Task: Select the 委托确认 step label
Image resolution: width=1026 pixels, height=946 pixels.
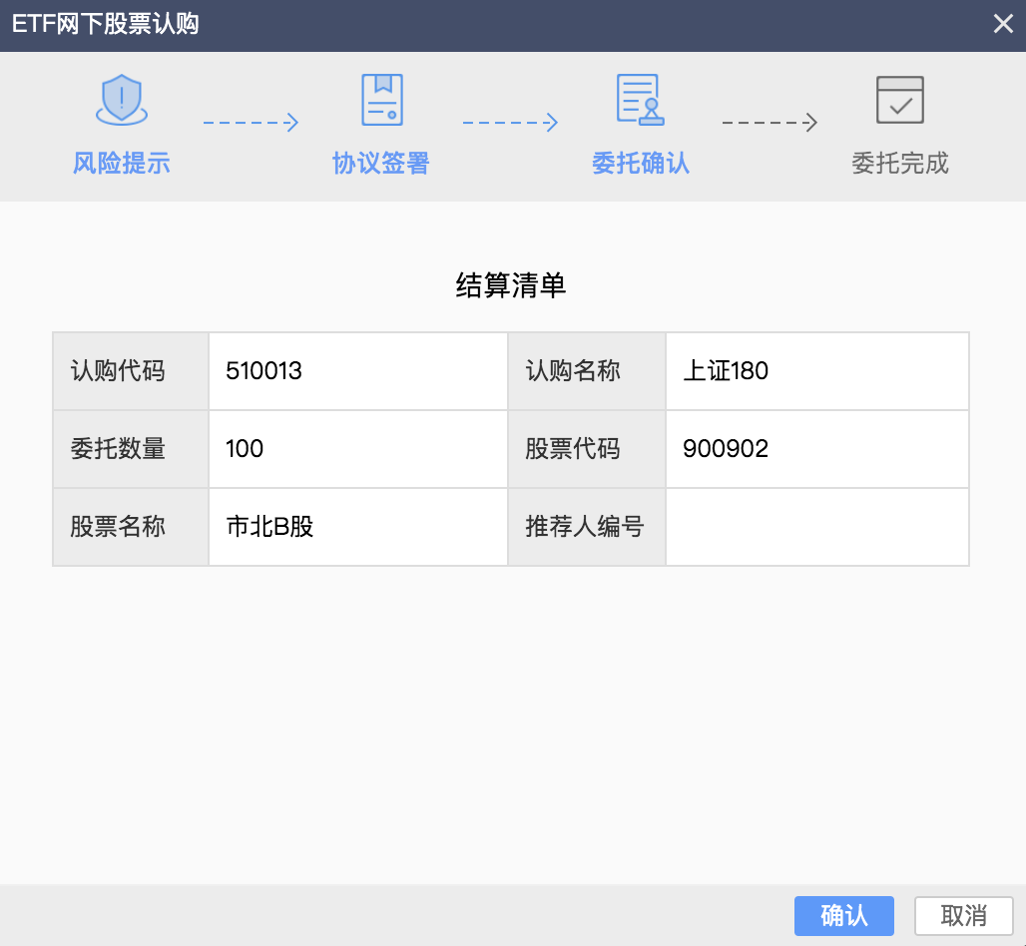Action: 640,164
